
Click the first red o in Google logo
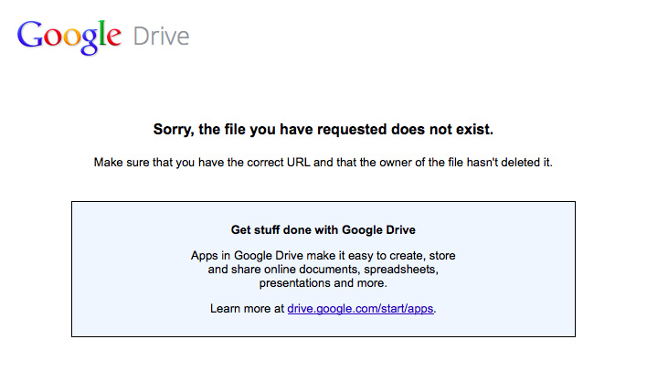[x=49, y=38]
